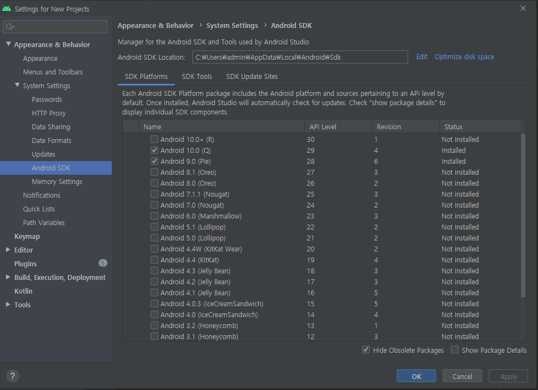Viewport: 538px width, 390px height.
Task: Click Installed status for Android 10.0 (Q)
Action: point(453,150)
